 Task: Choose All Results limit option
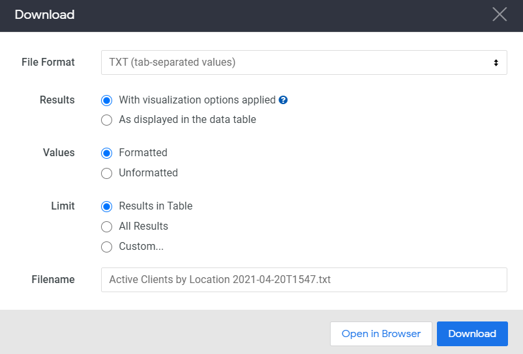(107, 226)
